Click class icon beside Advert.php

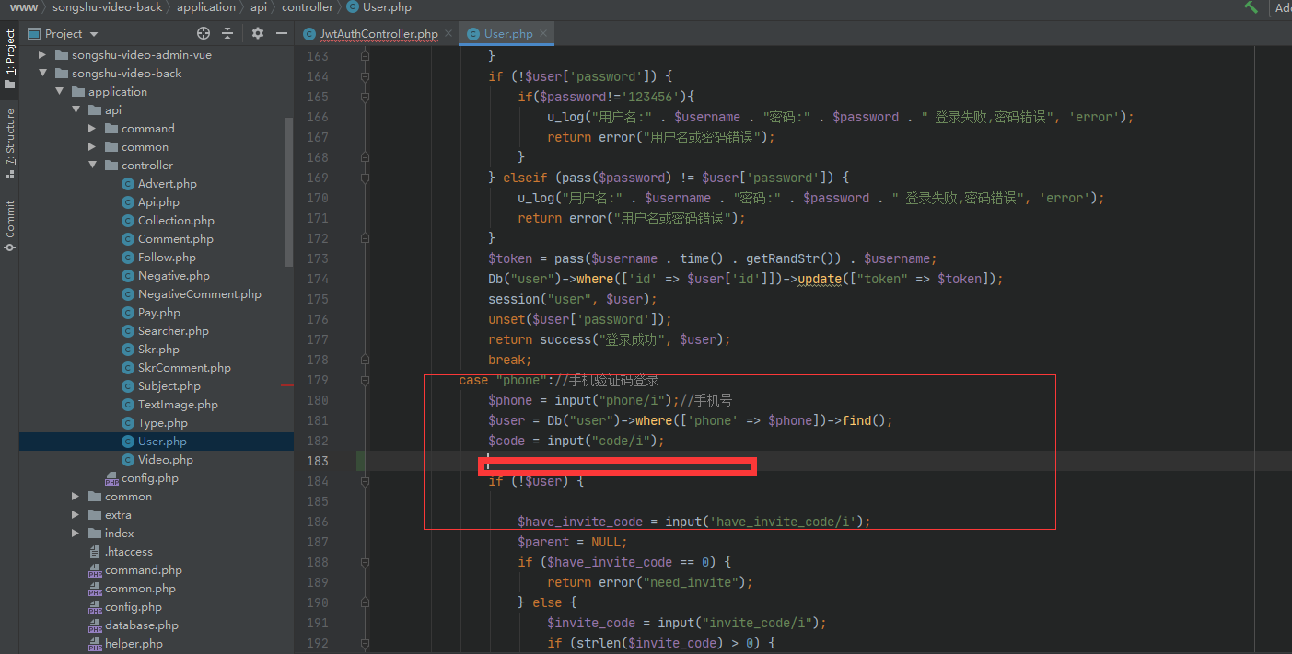click(x=129, y=184)
